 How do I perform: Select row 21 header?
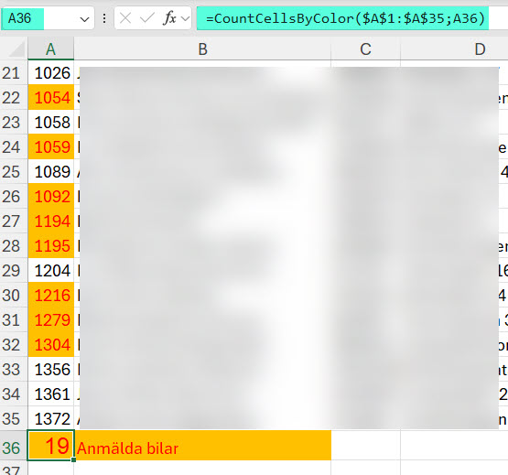14,73
